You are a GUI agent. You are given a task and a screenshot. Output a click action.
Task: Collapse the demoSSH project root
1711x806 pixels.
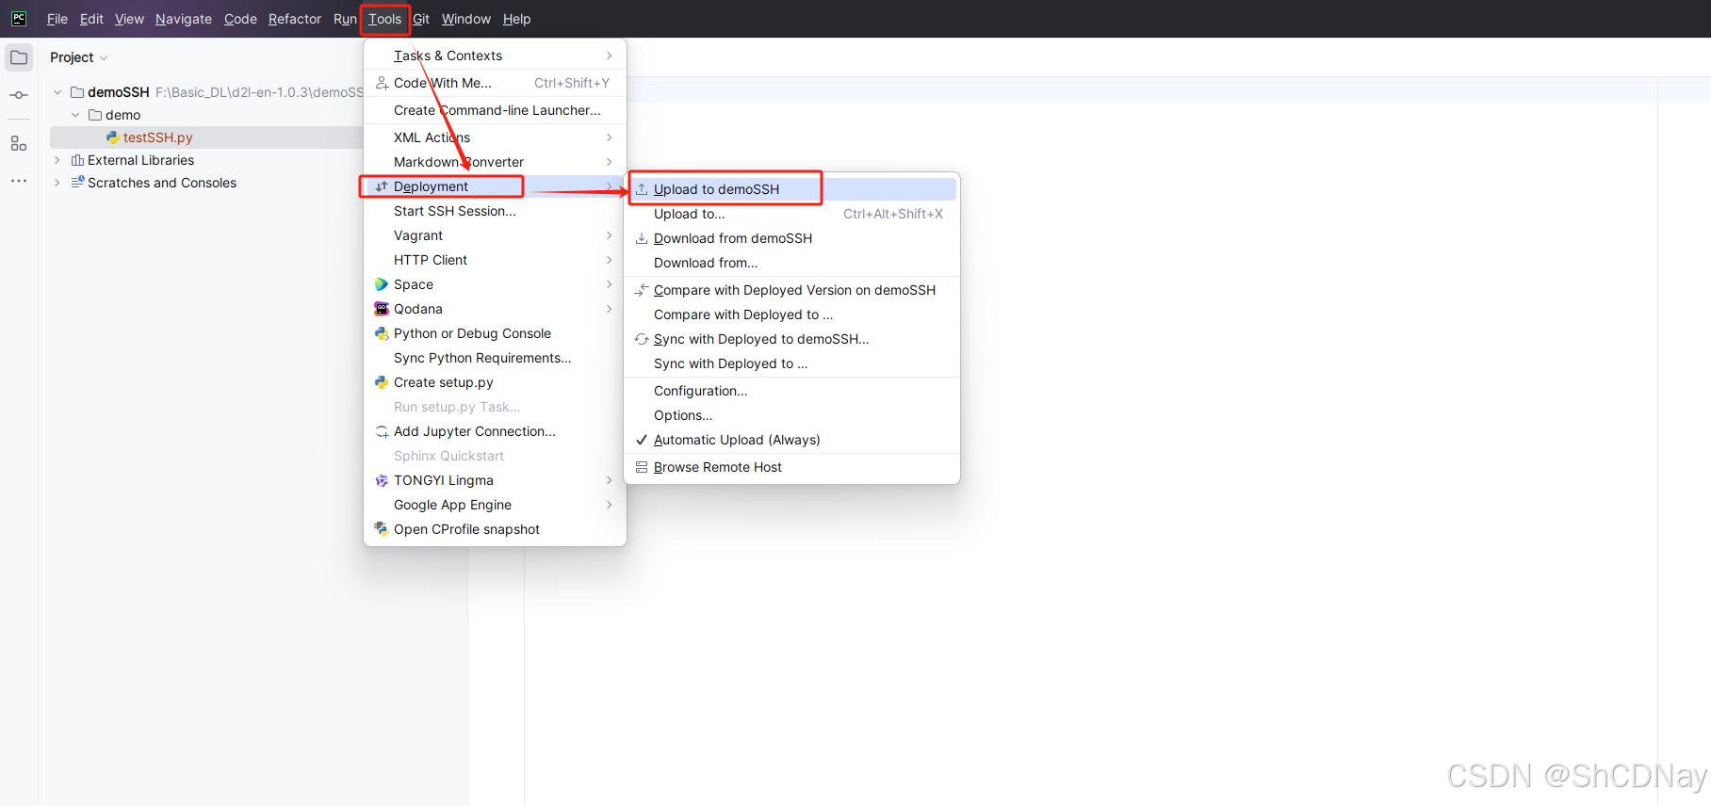click(57, 92)
